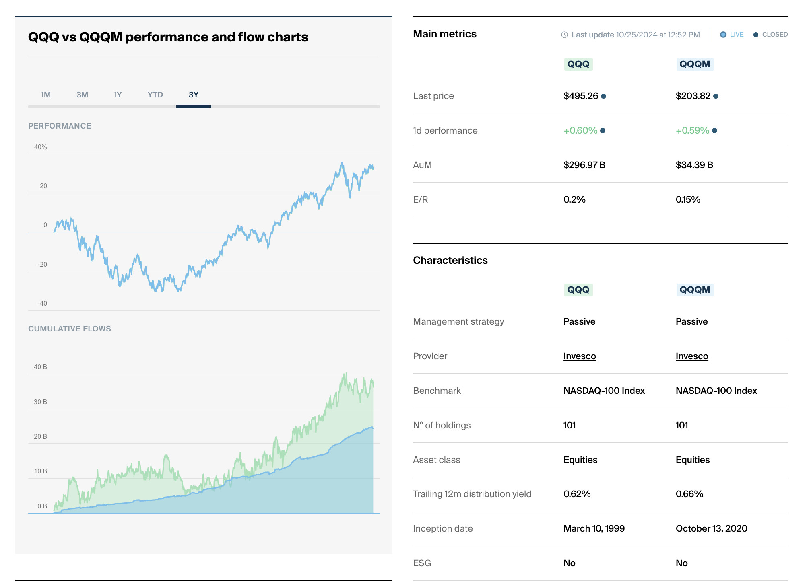The width and height of the screenshot is (809, 588).
Task: Click the +0.59% 1d performance value
Action: click(x=692, y=130)
